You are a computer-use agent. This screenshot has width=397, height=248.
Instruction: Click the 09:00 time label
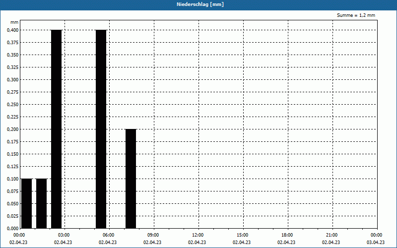153,235
